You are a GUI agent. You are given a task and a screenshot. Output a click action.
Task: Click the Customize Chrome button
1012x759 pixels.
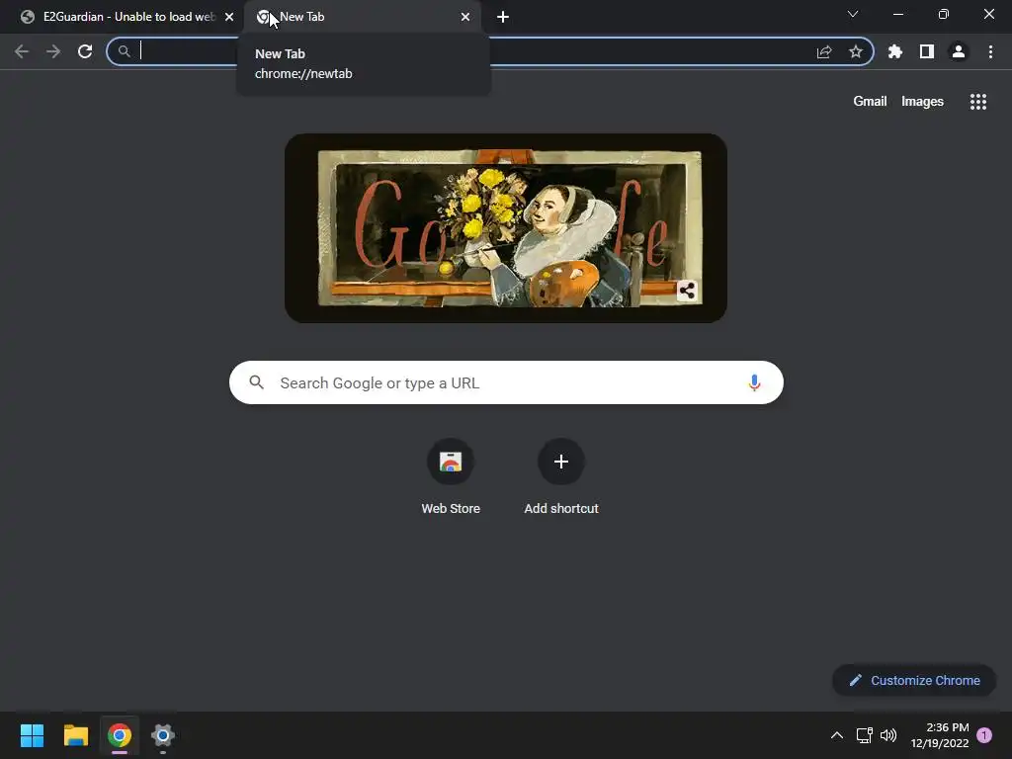[x=914, y=680]
